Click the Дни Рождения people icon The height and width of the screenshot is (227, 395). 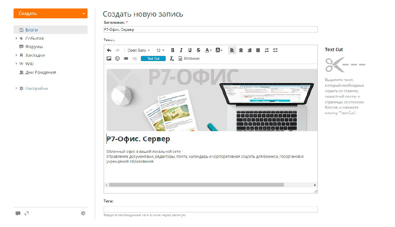(21, 72)
